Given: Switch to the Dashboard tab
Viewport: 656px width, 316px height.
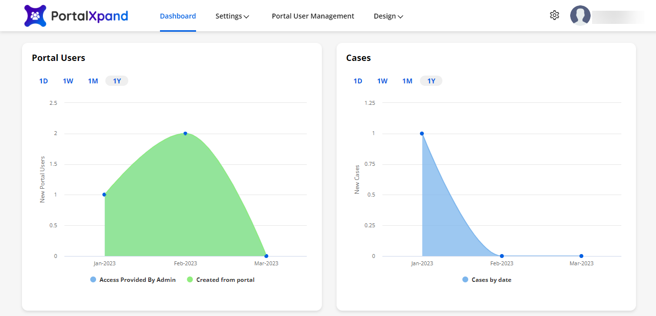Looking at the screenshot, I should tap(178, 16).
